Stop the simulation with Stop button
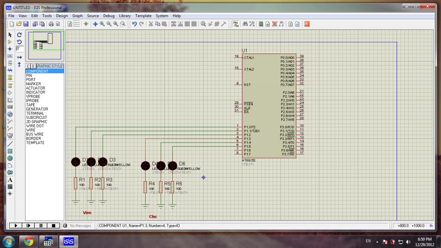441x248 pixels. point(53,225)
